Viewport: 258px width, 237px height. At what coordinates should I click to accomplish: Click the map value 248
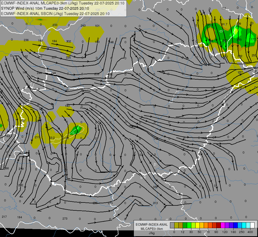[53, 73]
